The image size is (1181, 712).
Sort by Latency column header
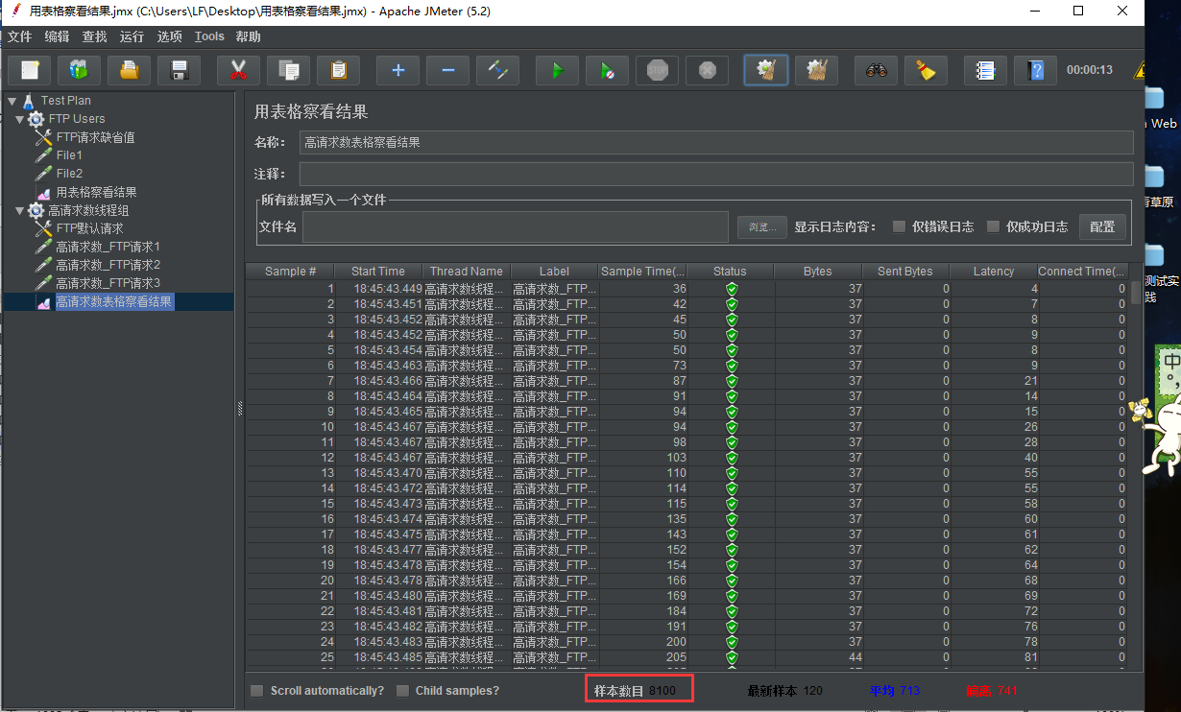[x=993, y=272]
